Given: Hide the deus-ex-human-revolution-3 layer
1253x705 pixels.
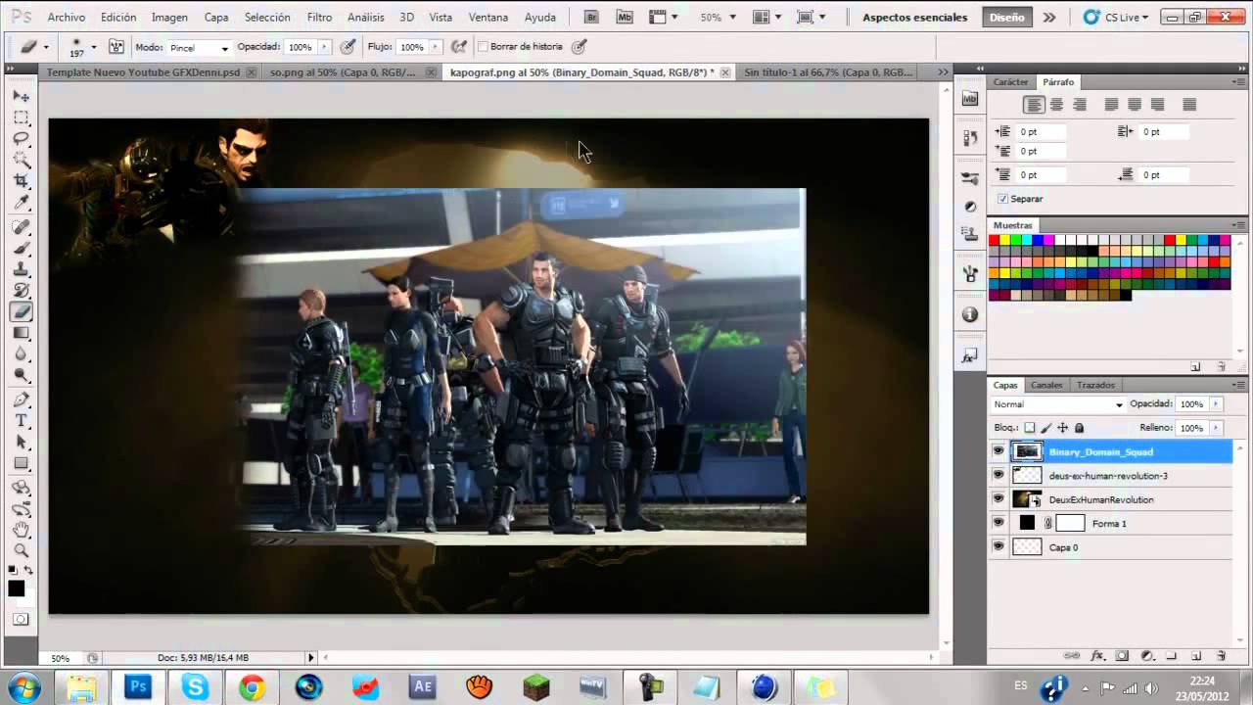Looking at the screenshot, I should (998, 475).
